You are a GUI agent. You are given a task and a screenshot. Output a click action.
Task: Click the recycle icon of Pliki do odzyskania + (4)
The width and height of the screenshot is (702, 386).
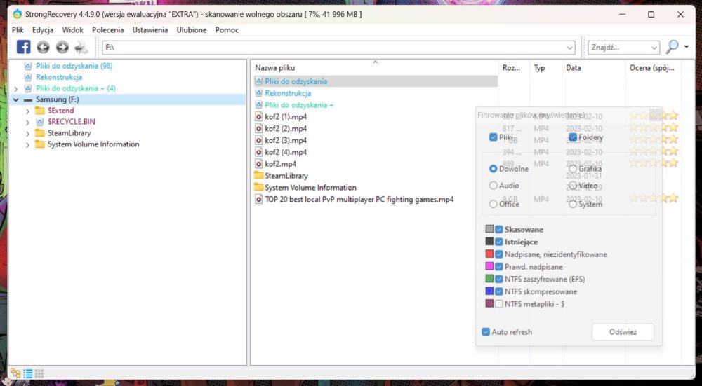28,88
